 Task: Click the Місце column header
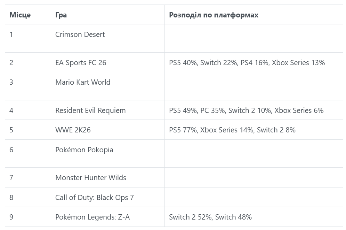(28, 15)
